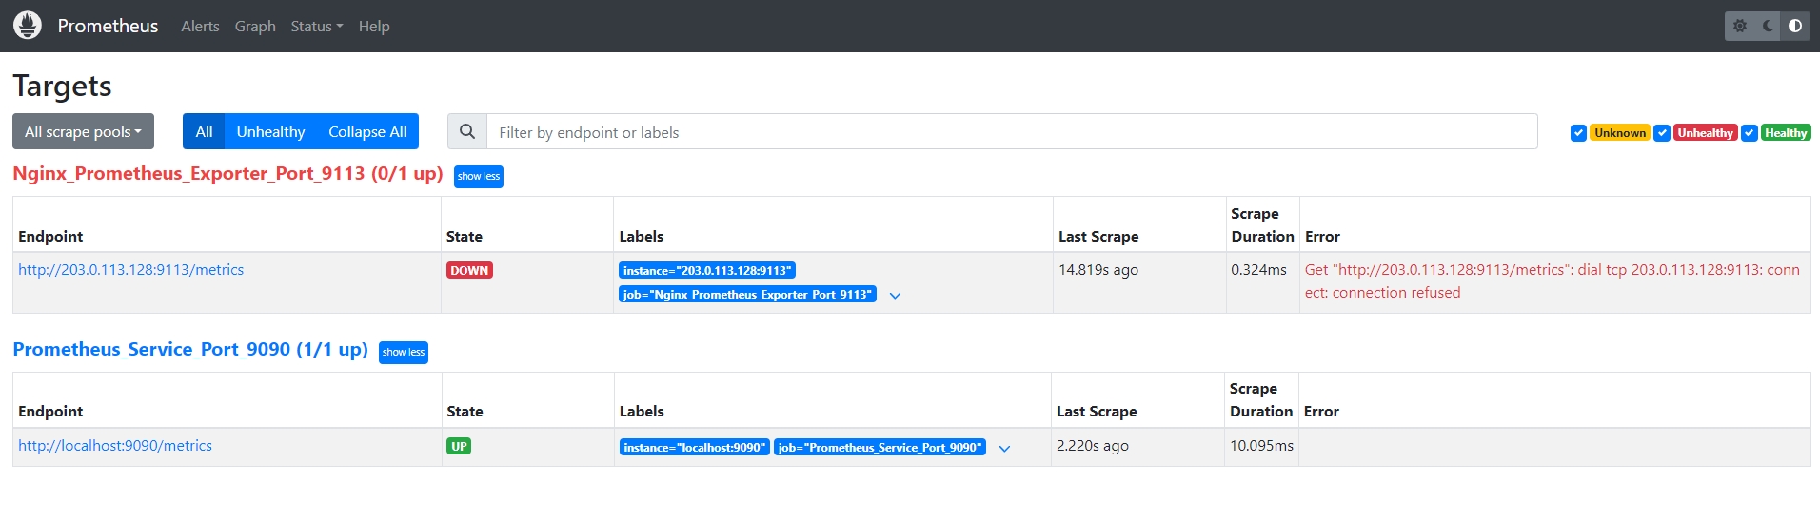
Task: Expand labels chevron for the Nginx exporter target
Action: (x=895, y=296)
